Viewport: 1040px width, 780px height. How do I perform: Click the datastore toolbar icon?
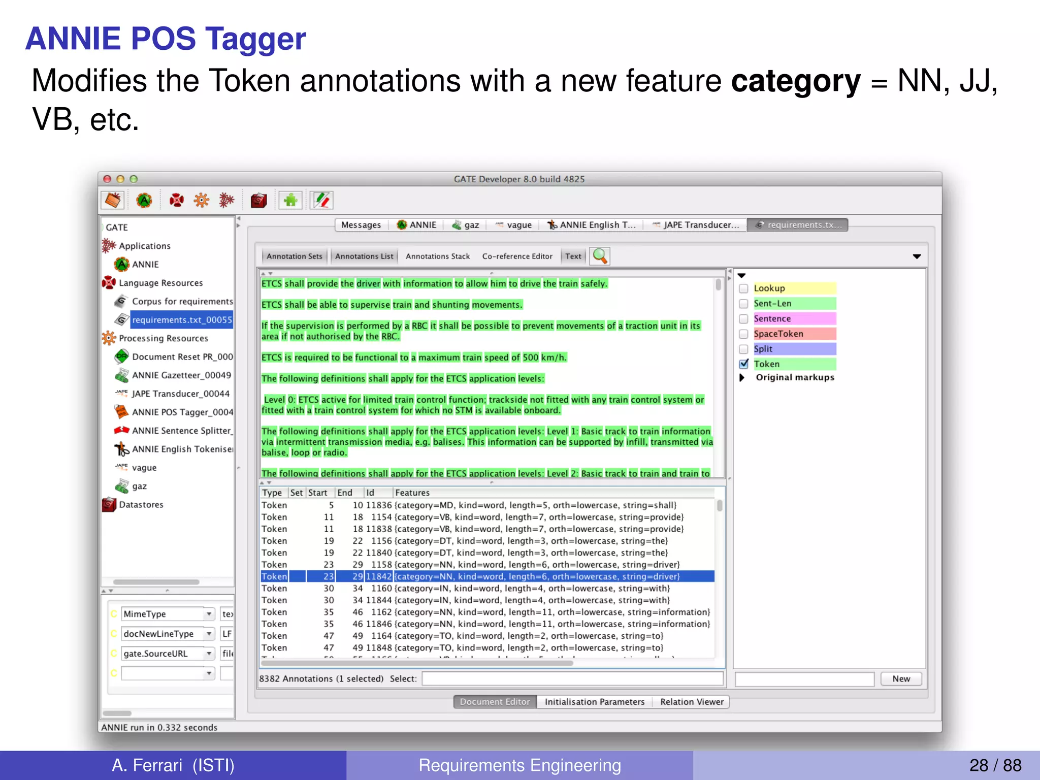[x=258, y=200]
